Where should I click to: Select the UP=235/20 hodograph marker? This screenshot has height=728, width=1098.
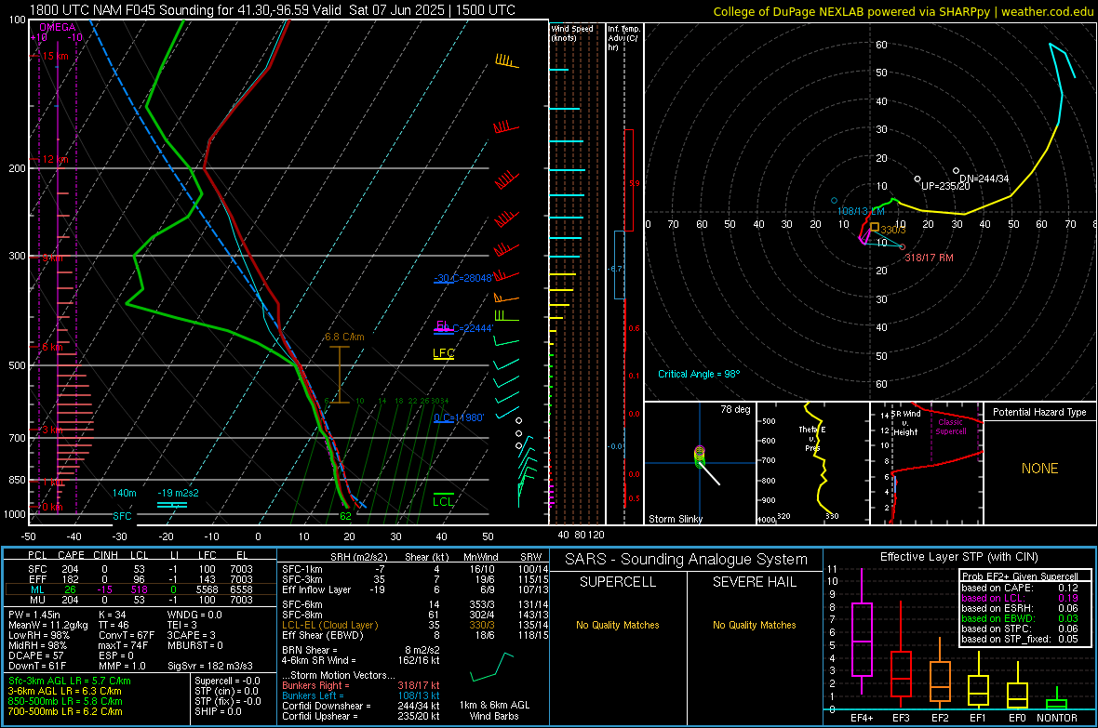945,186
